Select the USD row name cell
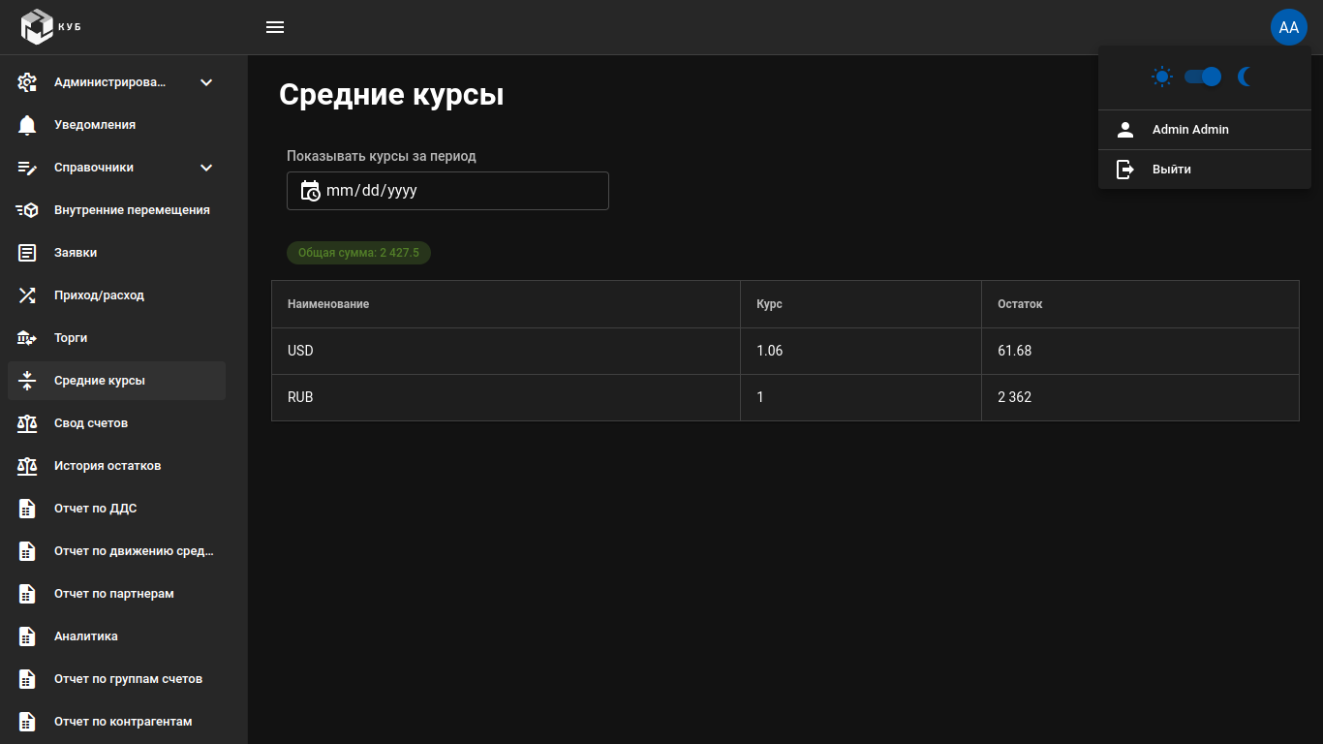The width and height of the screenshot is (1323, 744). 506,351
